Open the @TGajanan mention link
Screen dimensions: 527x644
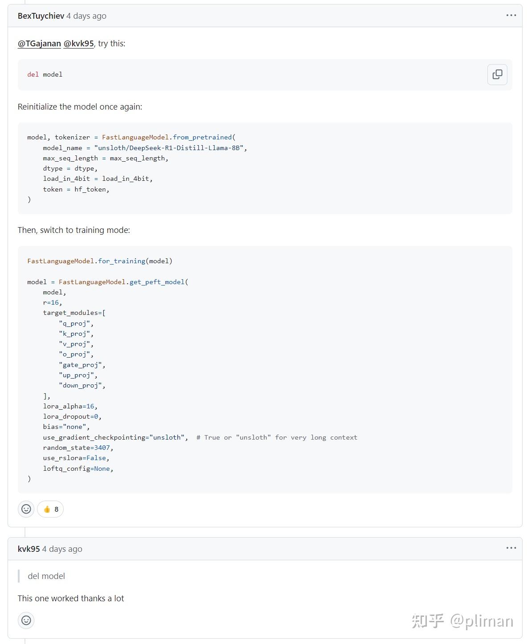click(39, 43)
